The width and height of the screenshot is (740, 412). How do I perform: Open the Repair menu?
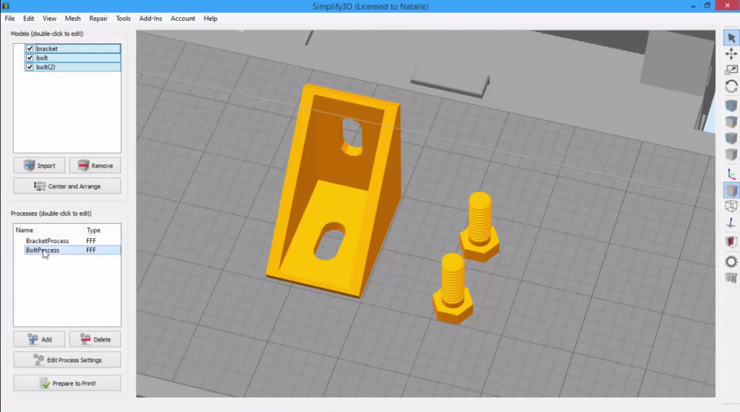(98, 18)
